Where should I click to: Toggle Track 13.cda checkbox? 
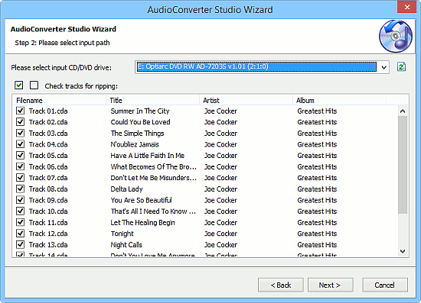pyautogui.click(x=21, y=245)
